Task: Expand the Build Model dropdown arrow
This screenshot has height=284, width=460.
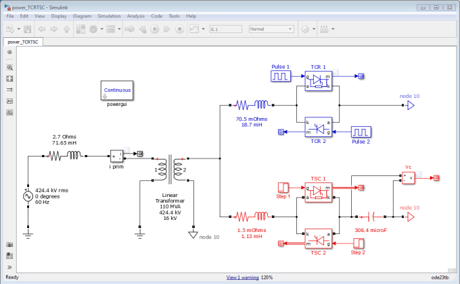Action: pyautogui.click(x=333, y=29)
